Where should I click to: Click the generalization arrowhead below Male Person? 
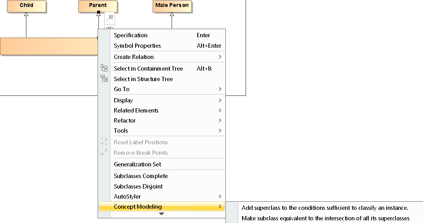click(172, 14)
